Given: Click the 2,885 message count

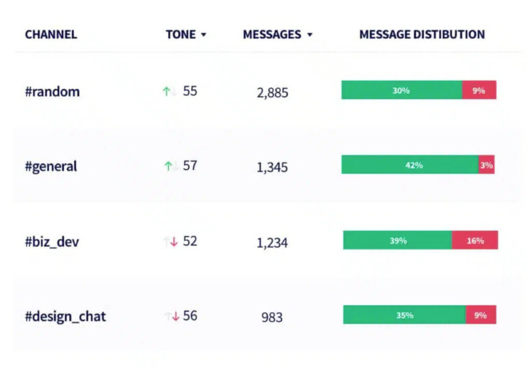Looking at the screenshot, I should pos(272,92).
